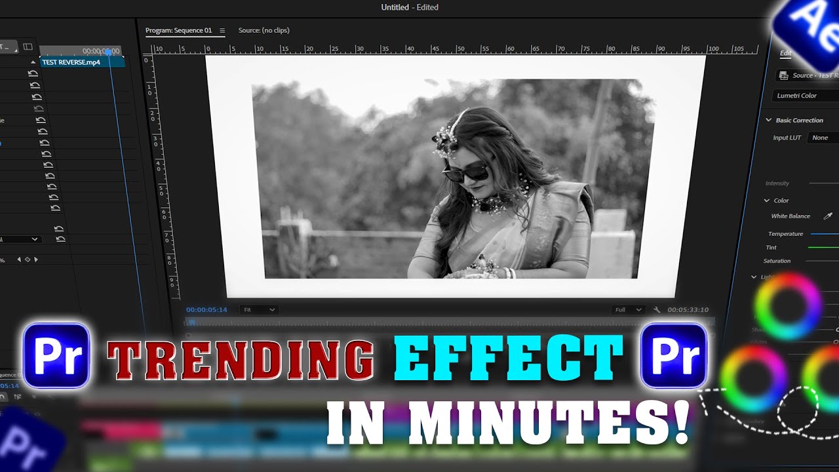Viewport: 839px width, 472px height.
Task: Adjust the Temperature slider
Action: pos(825,233)
